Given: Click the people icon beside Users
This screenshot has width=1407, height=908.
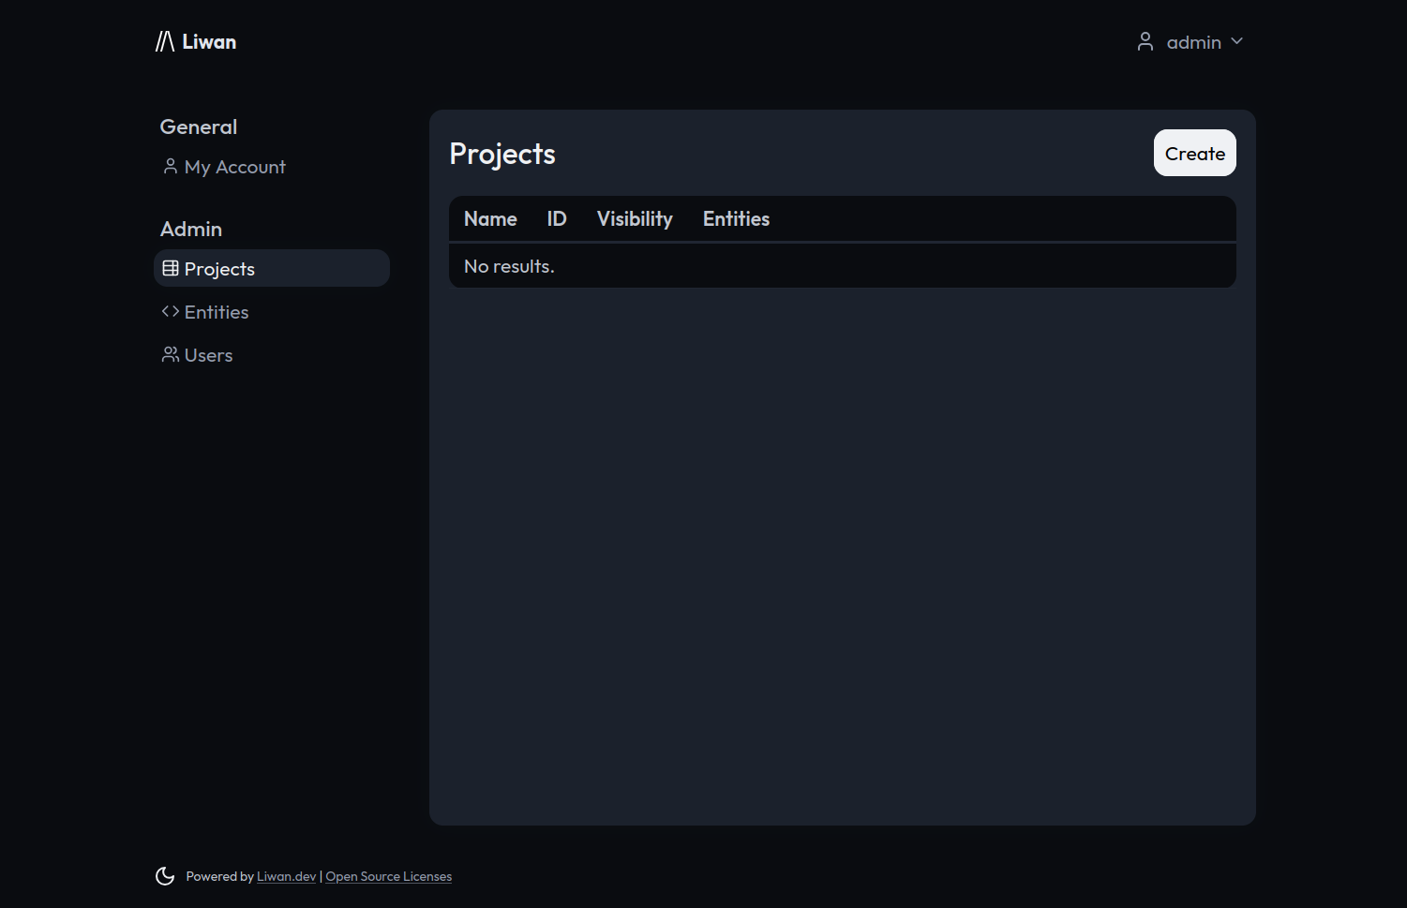Looking at the screenshot, I should pos(170,355).
